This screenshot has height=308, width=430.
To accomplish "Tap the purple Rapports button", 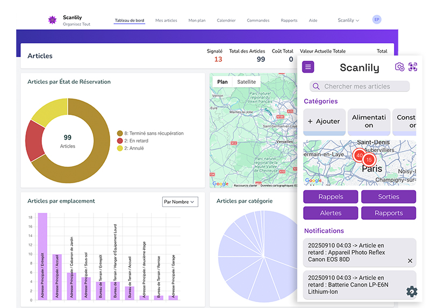I will 389,213.
